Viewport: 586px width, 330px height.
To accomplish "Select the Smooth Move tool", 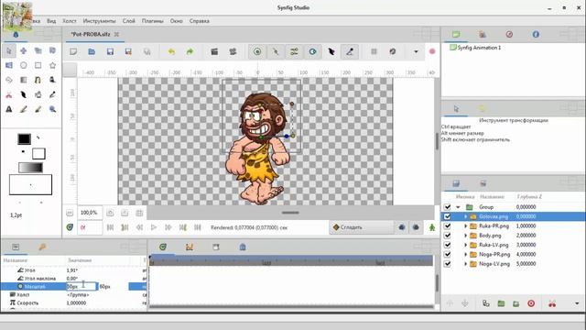I will point(24,50).
